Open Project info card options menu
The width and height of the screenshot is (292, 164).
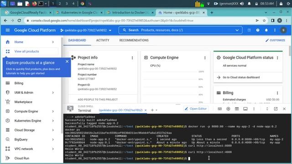(132, 58)
